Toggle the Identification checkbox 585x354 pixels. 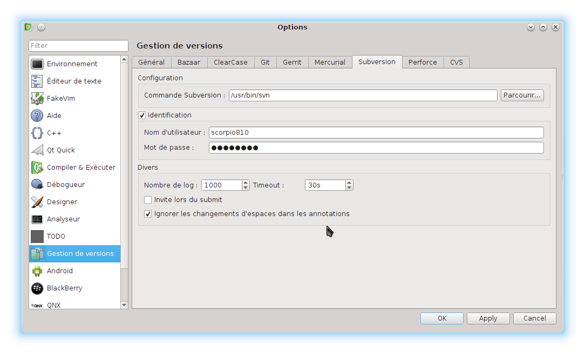pyautogui.click(x=142, y=115)
